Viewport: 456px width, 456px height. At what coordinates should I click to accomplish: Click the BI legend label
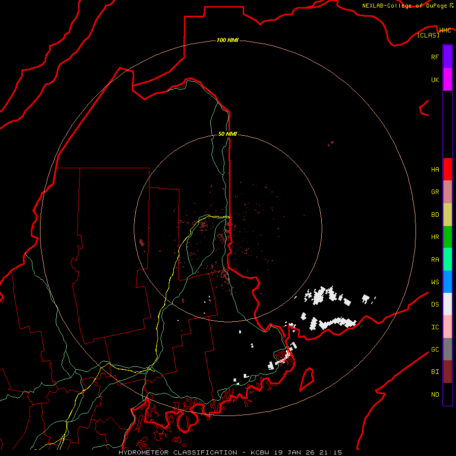pyautogui.click(x=435, y=372)
